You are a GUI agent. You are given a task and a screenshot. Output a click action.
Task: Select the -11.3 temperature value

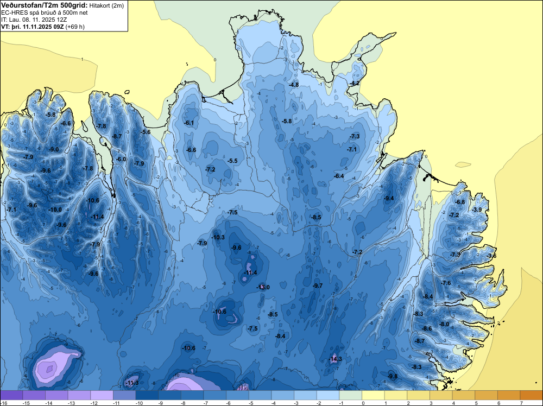[x=132, y=383]
